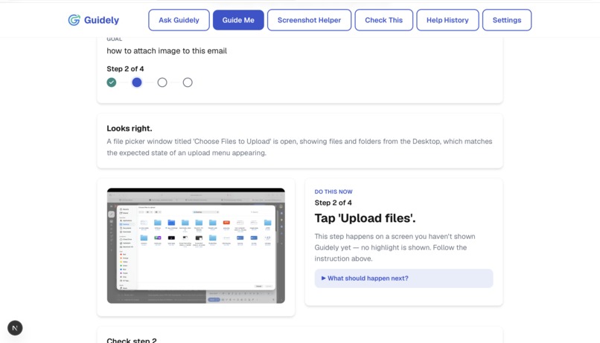
Task: Click the Next.js dev indicator badge
Action: 15,327
